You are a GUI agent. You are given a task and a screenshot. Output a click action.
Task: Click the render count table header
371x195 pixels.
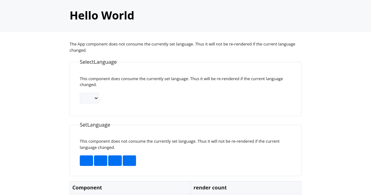[210, 188]
